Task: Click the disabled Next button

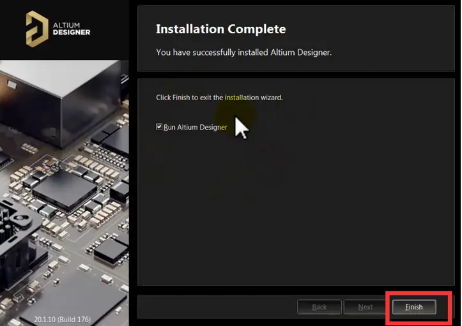Action: [x=366, y=307]
